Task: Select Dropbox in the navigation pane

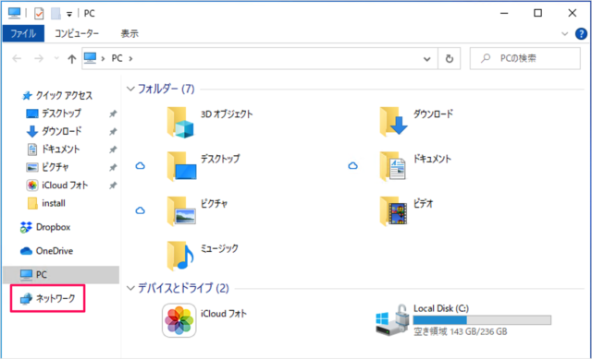Action: 45,227
